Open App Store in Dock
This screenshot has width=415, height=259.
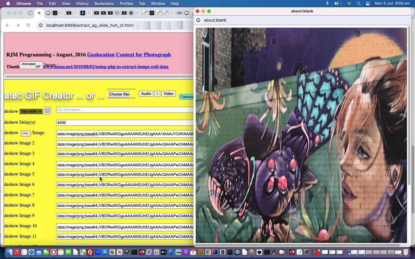point(105,252)
